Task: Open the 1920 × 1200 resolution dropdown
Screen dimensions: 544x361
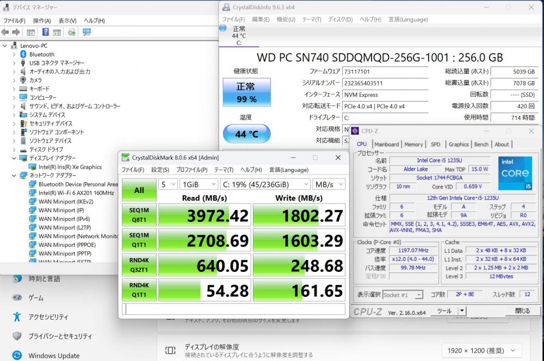Action: (481, 351)
